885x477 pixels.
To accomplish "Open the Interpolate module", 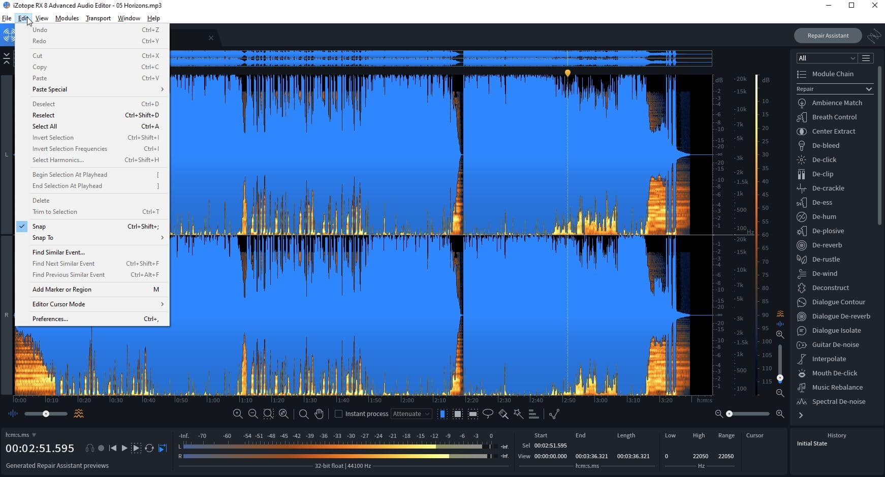I will (x=829, y=359).
